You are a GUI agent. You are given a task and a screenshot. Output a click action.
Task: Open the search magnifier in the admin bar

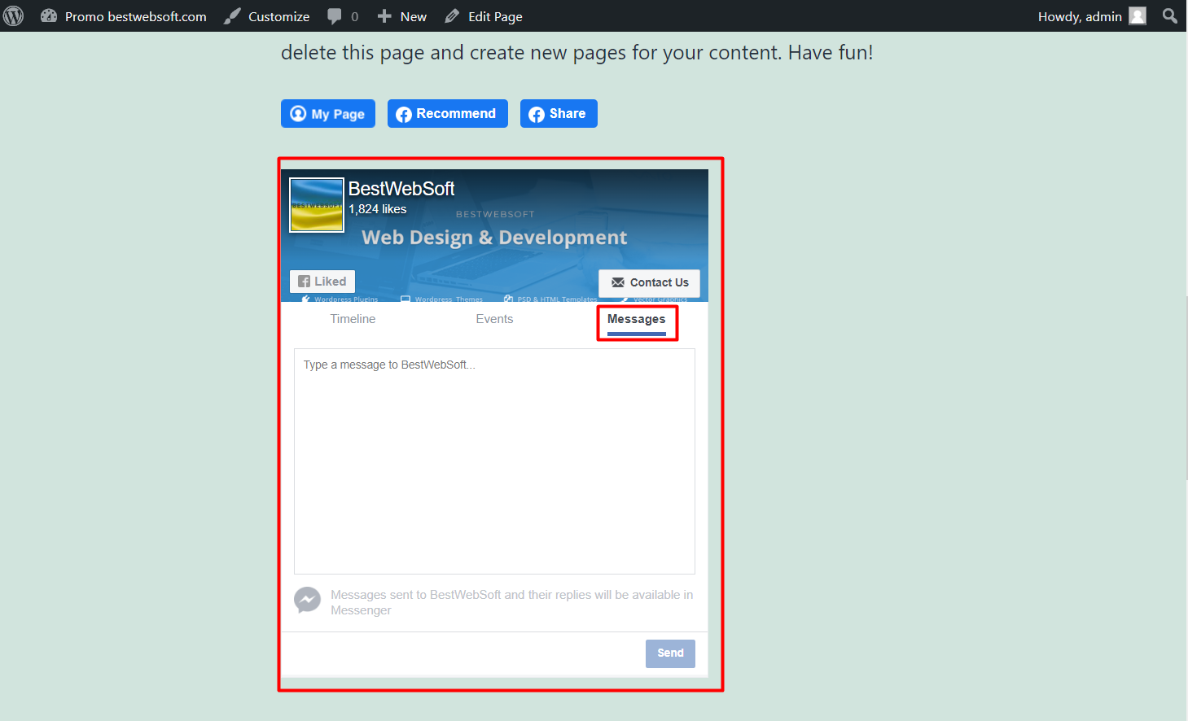click(1170, 16)
